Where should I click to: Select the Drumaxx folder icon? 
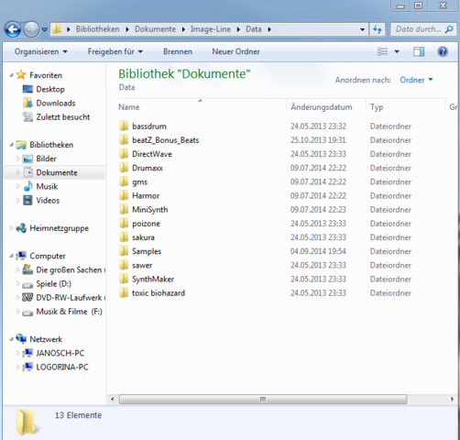[x=124, y=168]
